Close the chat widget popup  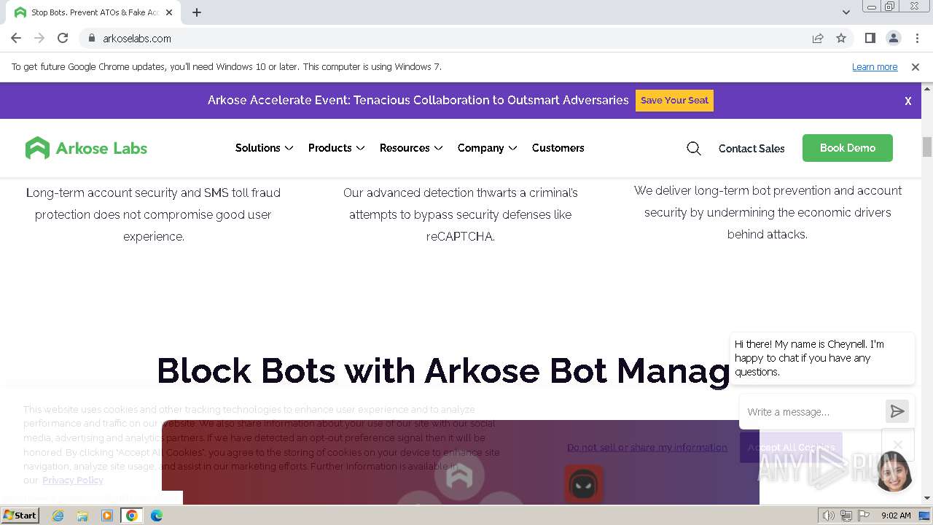pos(897,444)
